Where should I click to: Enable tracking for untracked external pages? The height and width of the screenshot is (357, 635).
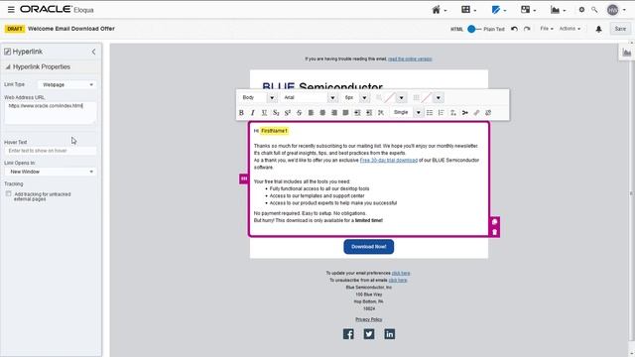(9, 194)
